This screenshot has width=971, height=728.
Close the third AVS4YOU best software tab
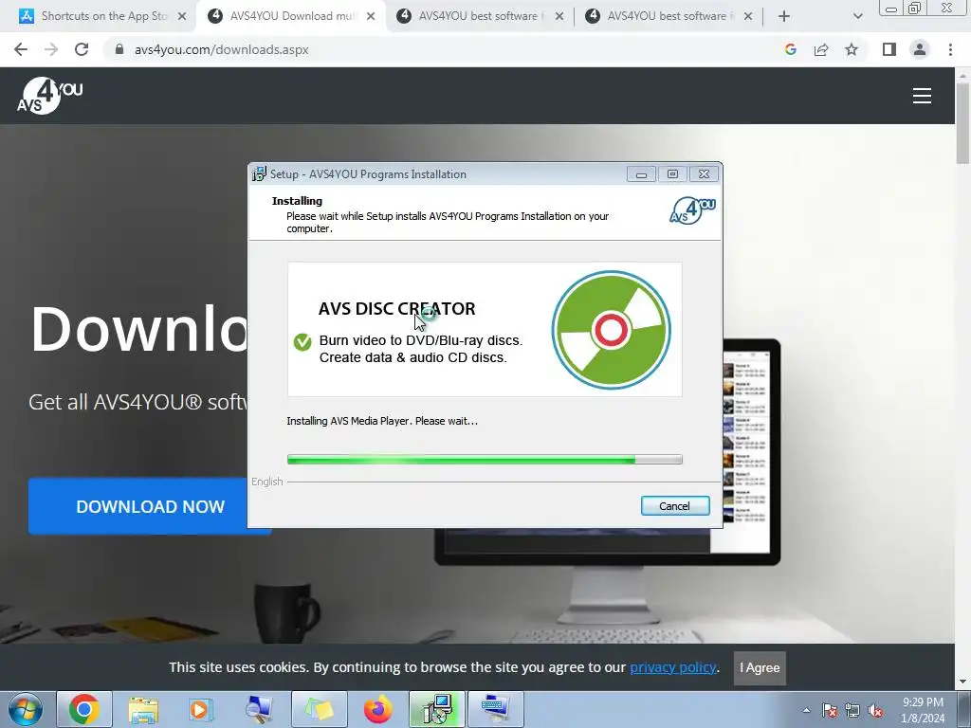[x=559, y=17]
